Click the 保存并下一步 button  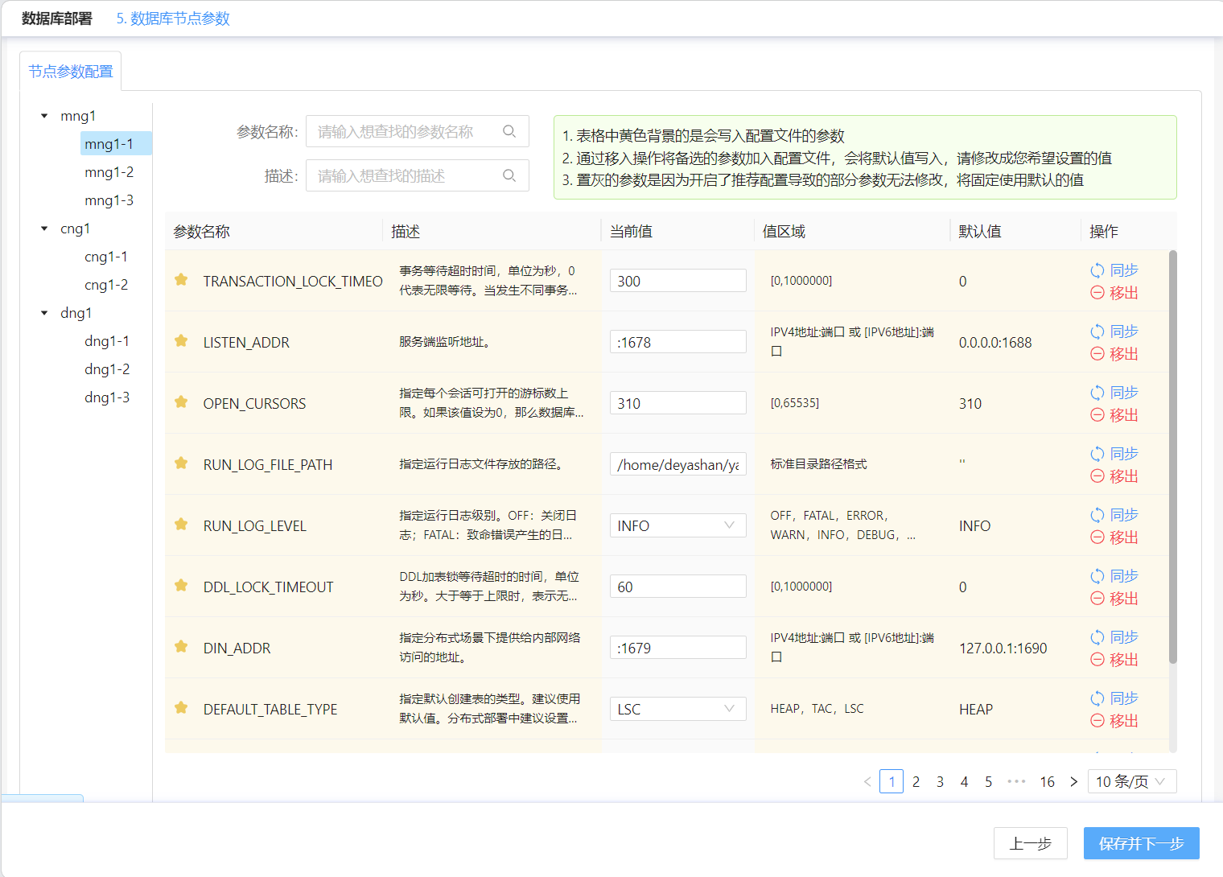1141,843
